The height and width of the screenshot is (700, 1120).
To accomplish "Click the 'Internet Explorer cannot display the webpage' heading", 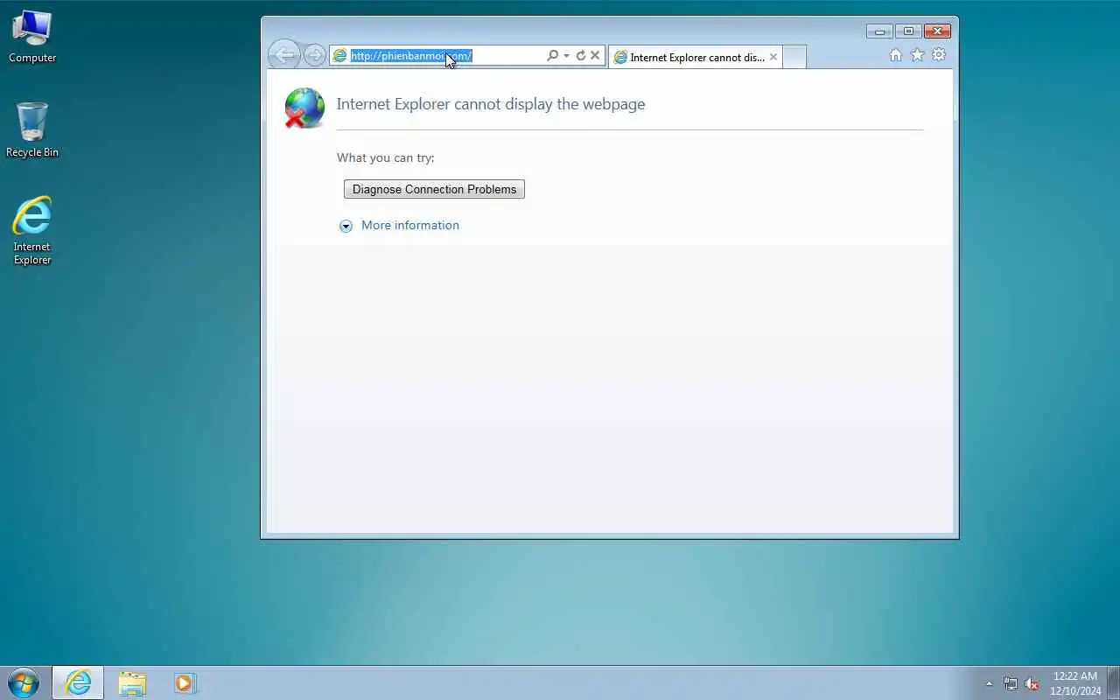I will (491, 104).
